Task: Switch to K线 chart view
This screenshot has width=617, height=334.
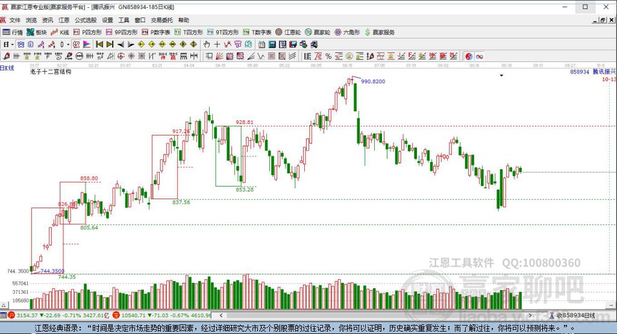Action: [x=60, y=32]
